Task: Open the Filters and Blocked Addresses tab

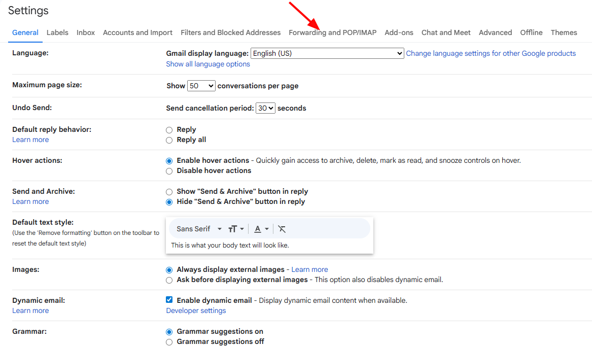Action: coord(230,32)
